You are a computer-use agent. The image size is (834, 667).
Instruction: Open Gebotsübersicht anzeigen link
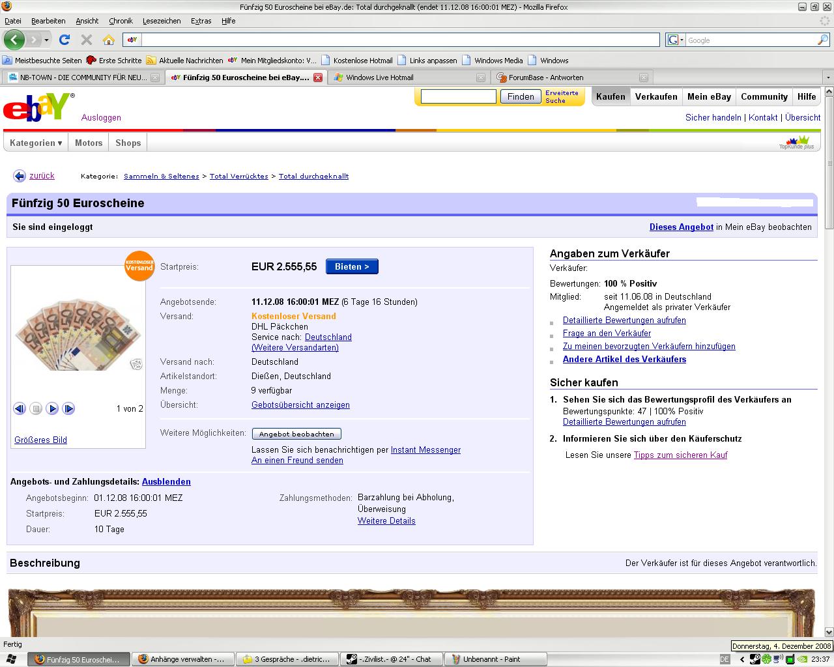point(300,404)
